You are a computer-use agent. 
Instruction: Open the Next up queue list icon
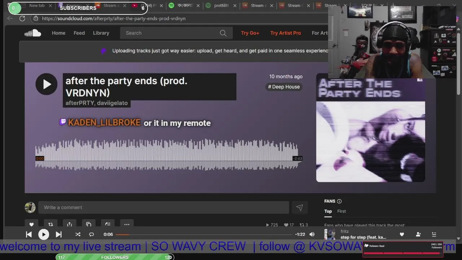434,234
